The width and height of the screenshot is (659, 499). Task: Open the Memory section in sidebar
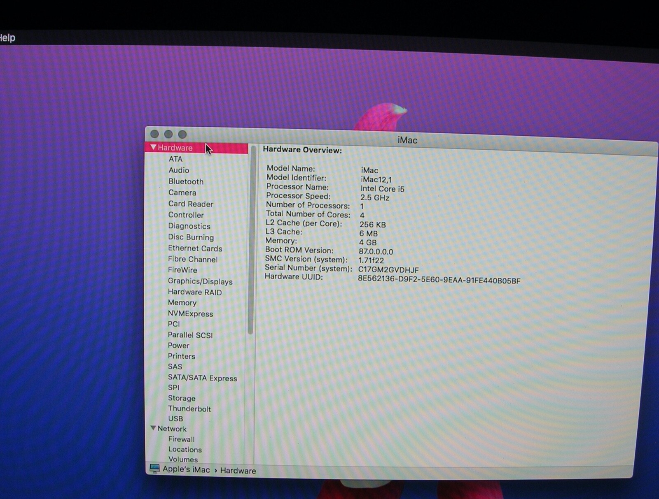click(182, 303)
